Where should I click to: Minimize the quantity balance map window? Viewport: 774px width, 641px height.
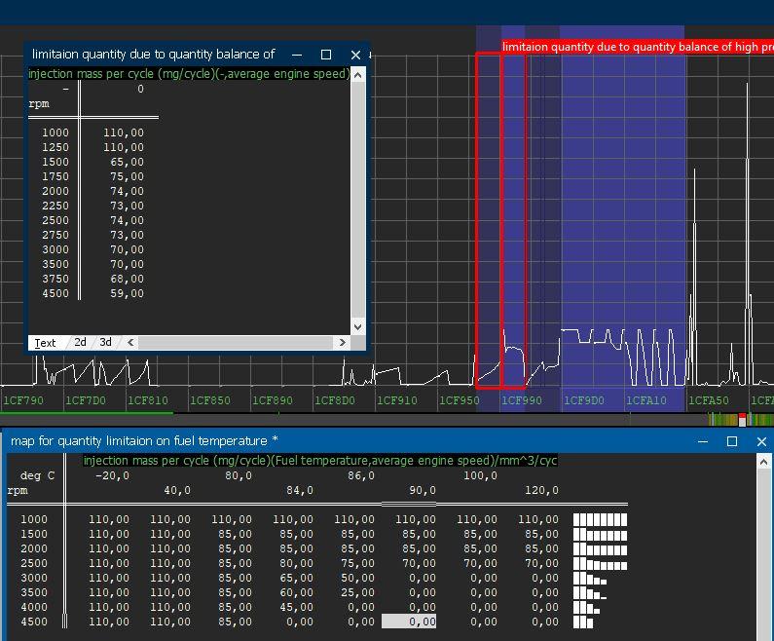[297, 55]
